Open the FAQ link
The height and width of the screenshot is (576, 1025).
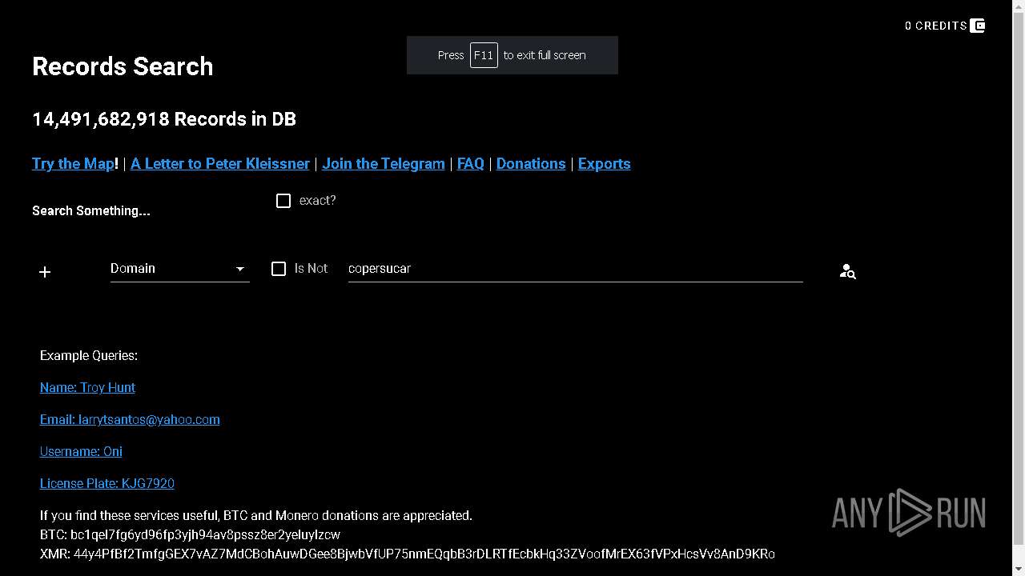pyautogui.click(x=471, y=163)
